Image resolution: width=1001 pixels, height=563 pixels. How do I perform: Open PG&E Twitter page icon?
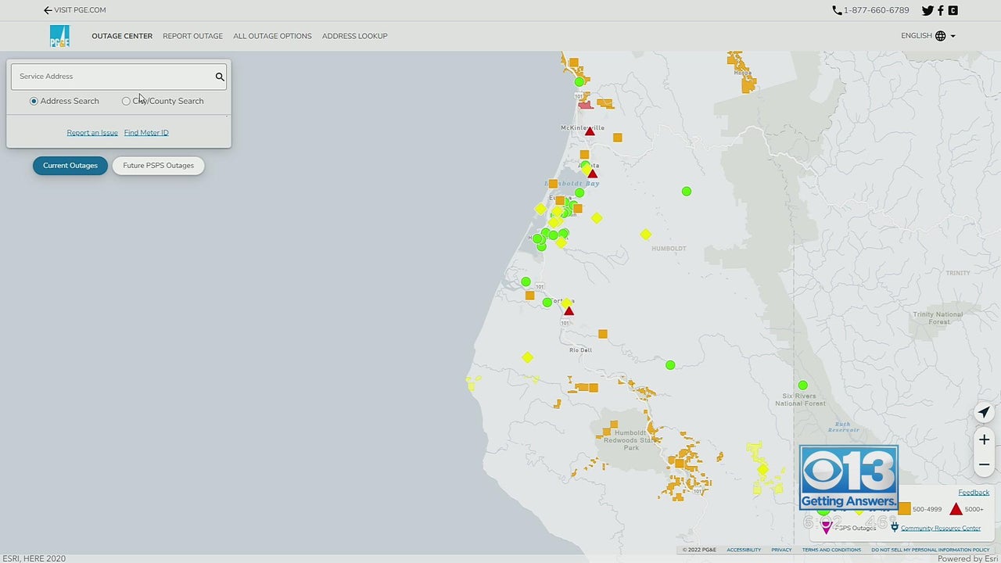point(927,11)
